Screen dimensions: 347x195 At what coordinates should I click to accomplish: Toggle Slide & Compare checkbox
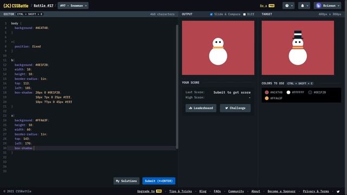click(x=211, y=14)
